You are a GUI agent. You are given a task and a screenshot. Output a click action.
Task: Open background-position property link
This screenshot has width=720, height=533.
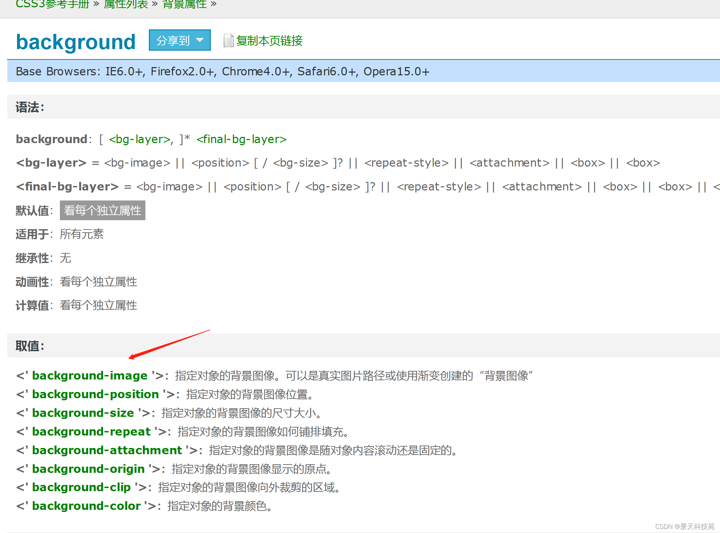point(95,394)
